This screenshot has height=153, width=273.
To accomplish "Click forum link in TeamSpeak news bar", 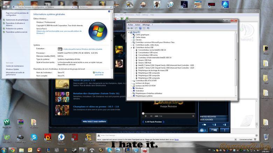I will coord(176,139).
